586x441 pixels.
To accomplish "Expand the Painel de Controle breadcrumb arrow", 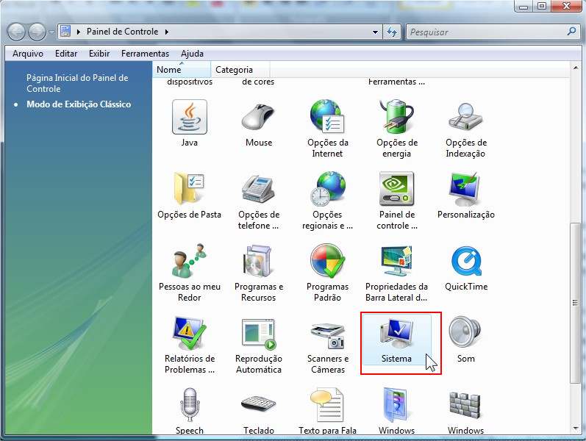I will point(167,32).
